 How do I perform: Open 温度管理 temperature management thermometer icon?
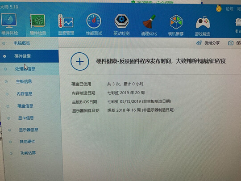point(66,21)
